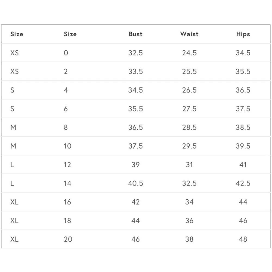The height and width of the screenshot is (272, 272).
Task: Click the waist value 27.5 for size 6
Action: [189, 109]
